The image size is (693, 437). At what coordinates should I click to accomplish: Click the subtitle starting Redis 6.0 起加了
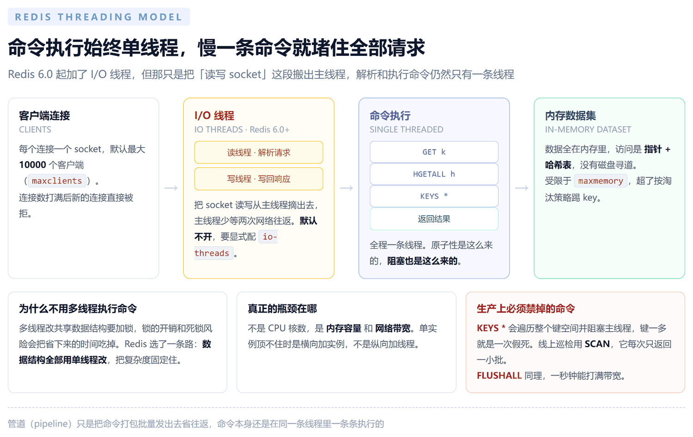pos(261,74)
